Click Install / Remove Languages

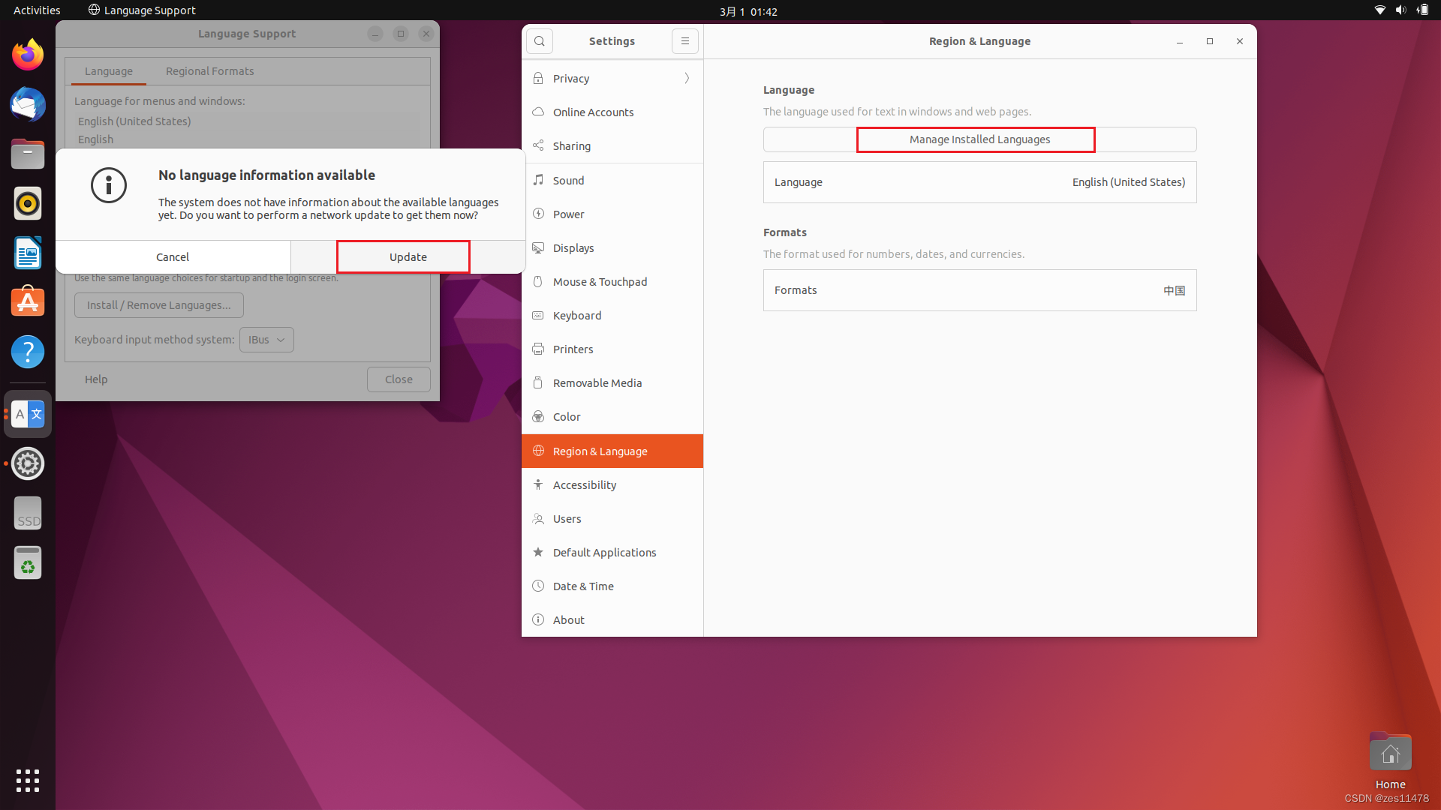click(158, 304)
